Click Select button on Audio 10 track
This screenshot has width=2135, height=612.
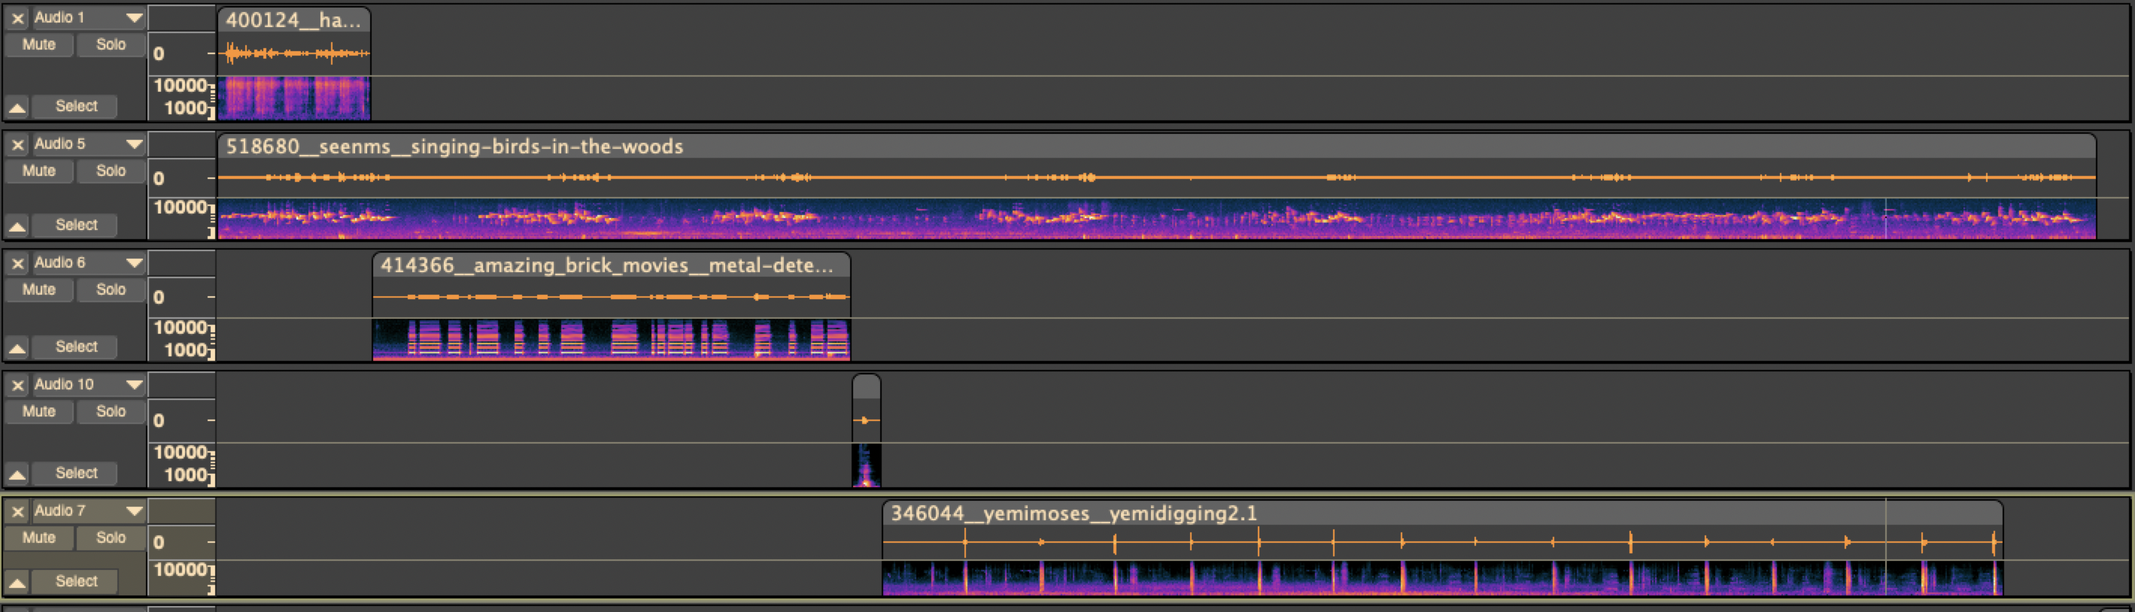tap(75, 474)
